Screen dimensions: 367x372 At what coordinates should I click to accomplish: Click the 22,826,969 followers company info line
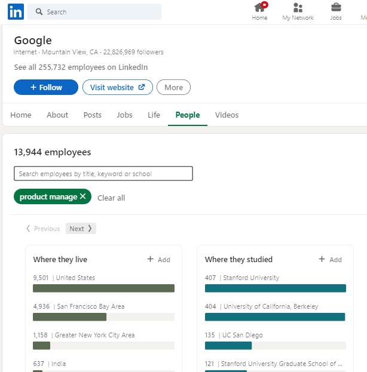pos(88,52)
